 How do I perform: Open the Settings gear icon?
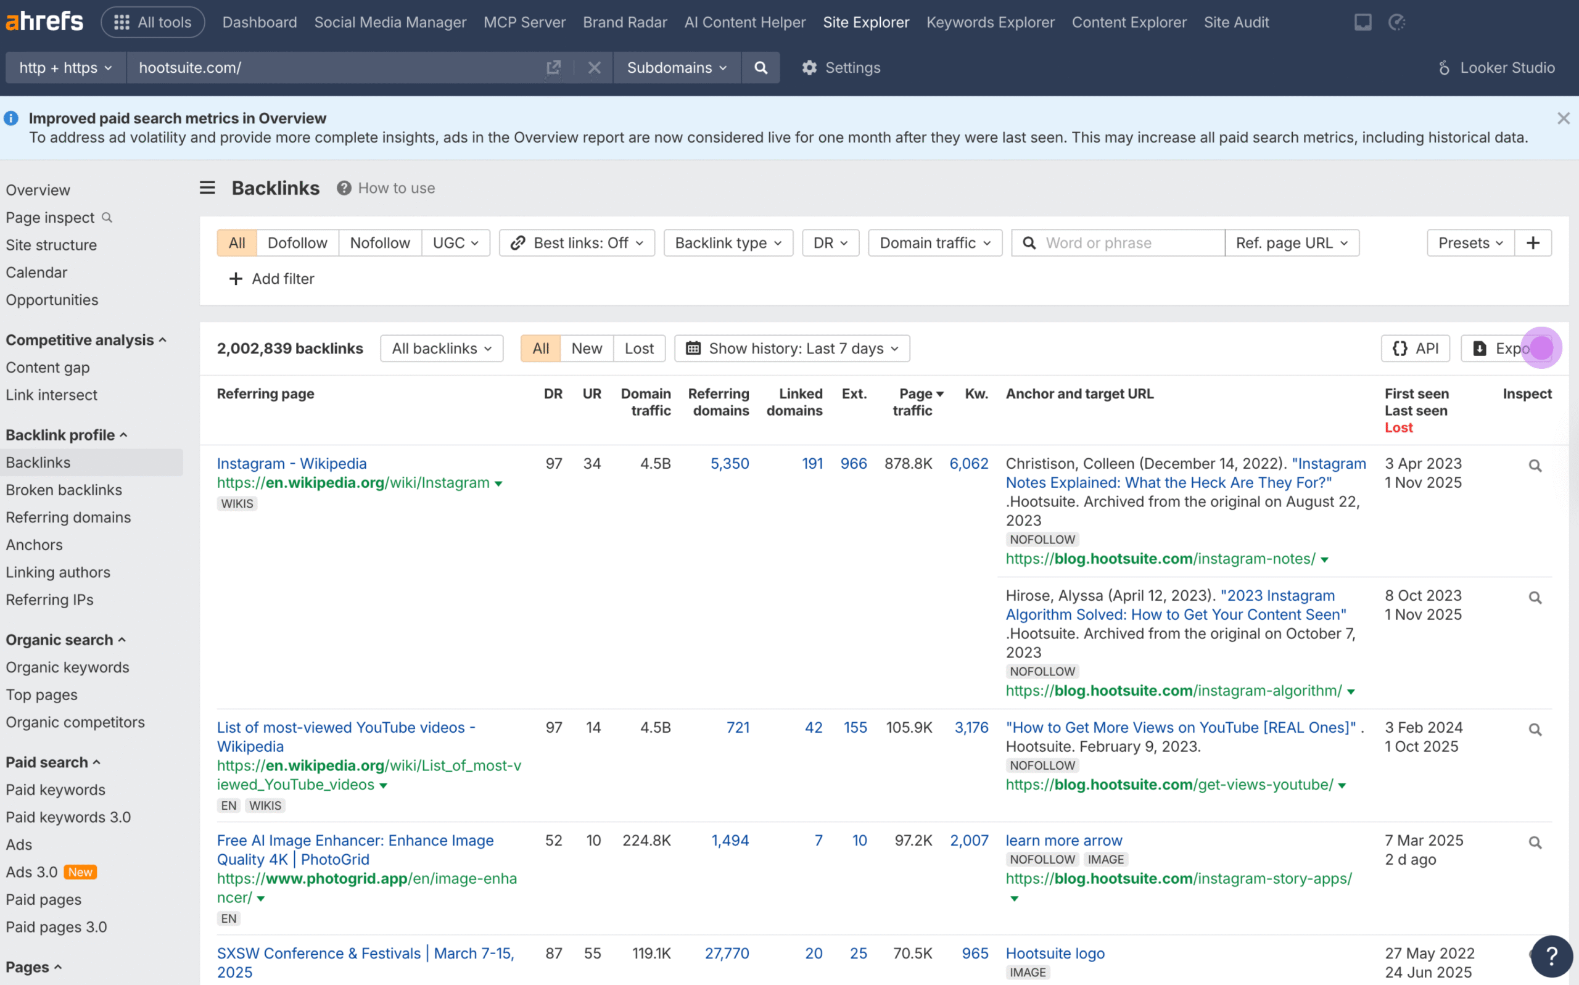point(809,68)
